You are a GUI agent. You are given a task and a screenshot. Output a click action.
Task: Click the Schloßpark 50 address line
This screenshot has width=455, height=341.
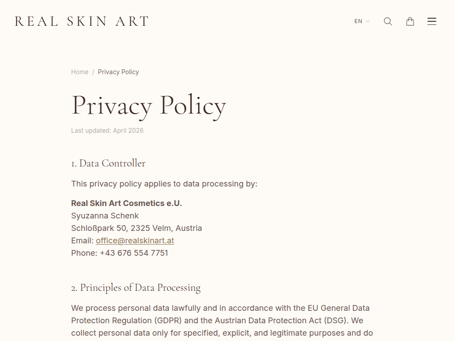pos(136,228)
